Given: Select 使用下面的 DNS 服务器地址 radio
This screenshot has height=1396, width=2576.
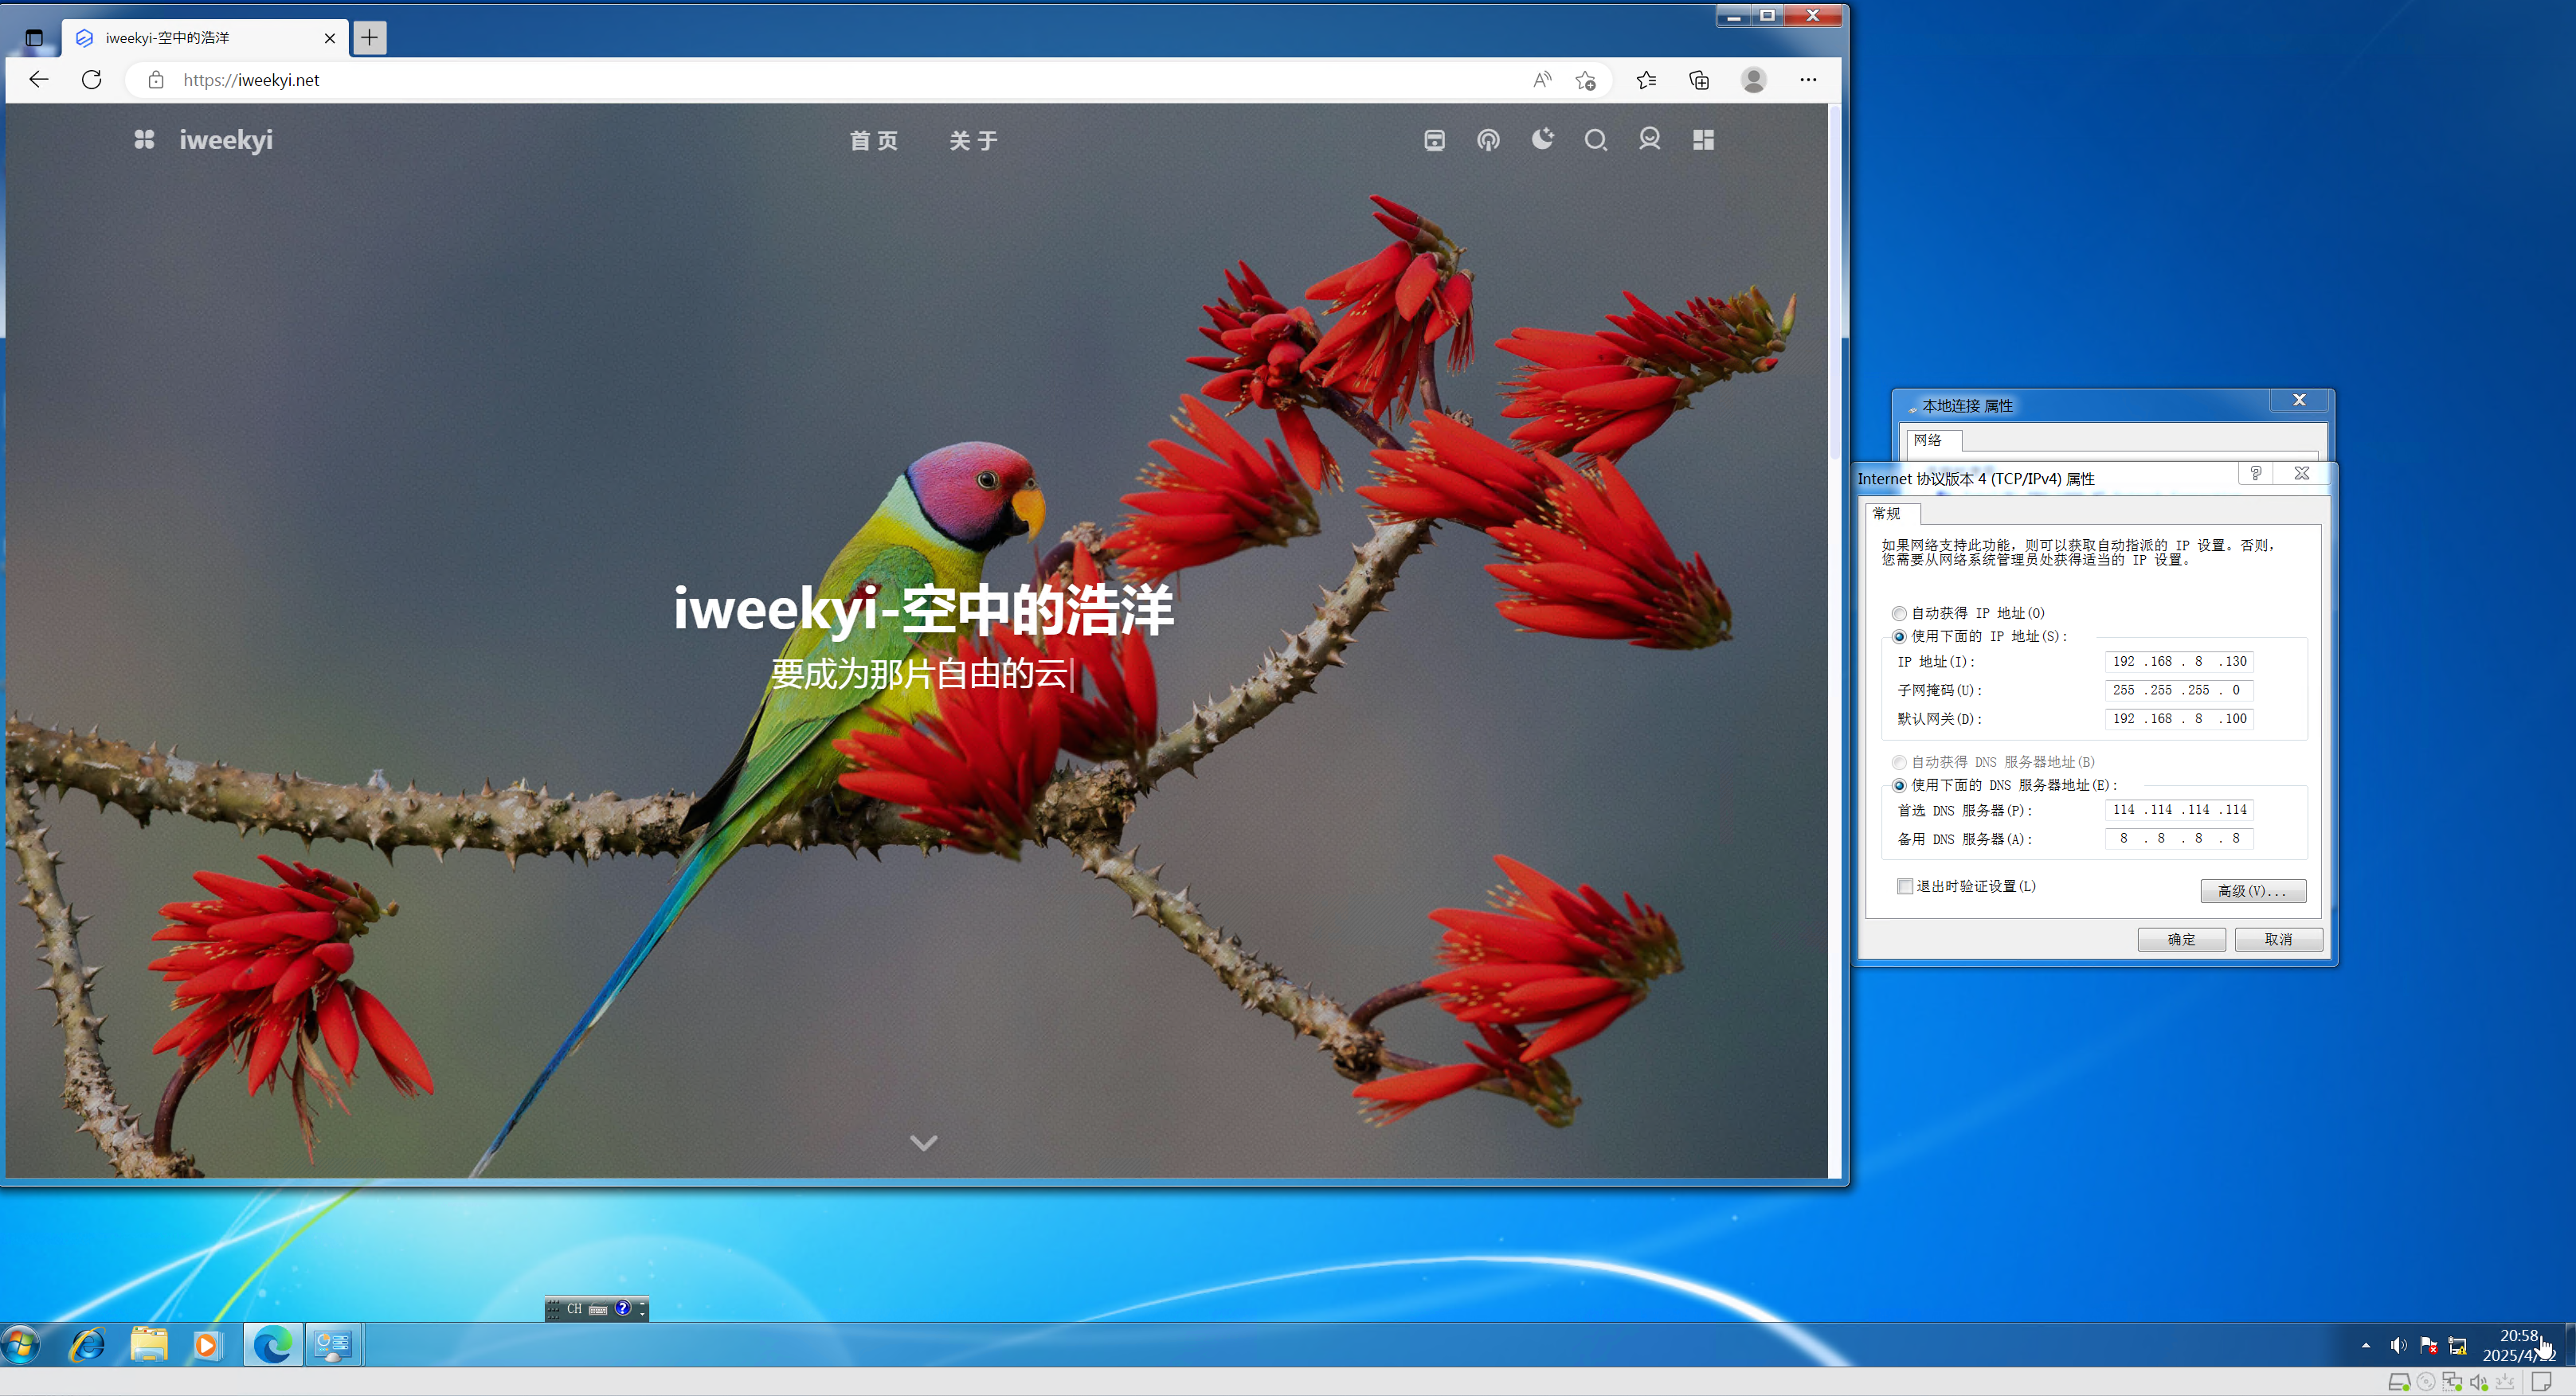Looking at the screenshot, I should point(1898,785).
